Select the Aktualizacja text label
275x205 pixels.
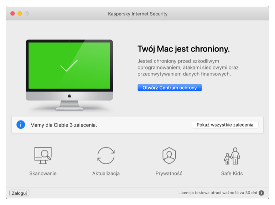click(x=106, y=173)
